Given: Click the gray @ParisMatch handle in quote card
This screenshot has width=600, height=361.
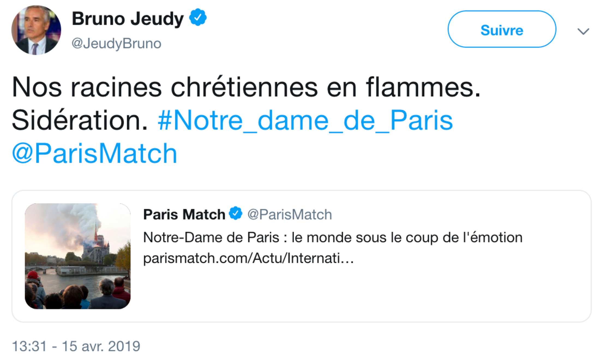Looking at the screenshot, I should [290, 214].
